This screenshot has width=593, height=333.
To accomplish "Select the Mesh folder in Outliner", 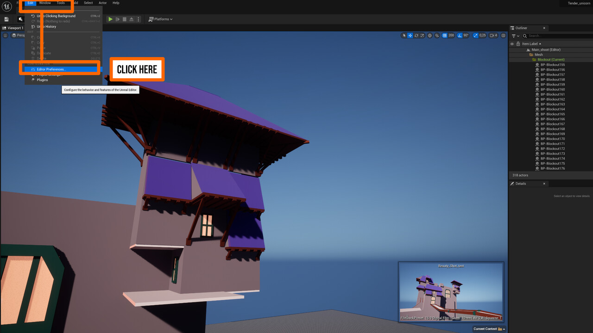I will [x=538, y=55].
